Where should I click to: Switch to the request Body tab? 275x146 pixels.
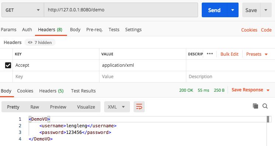click(75, 30)
